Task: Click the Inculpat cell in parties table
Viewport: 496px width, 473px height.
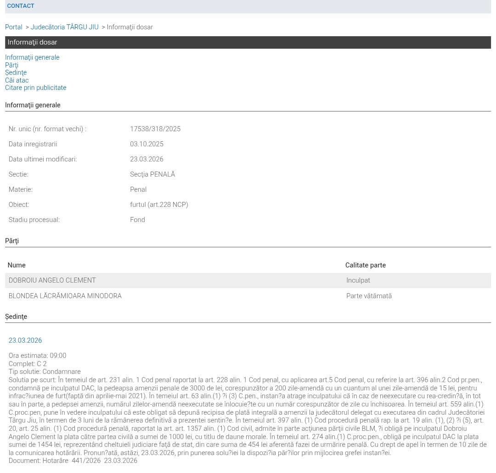Action: (358, 280)
